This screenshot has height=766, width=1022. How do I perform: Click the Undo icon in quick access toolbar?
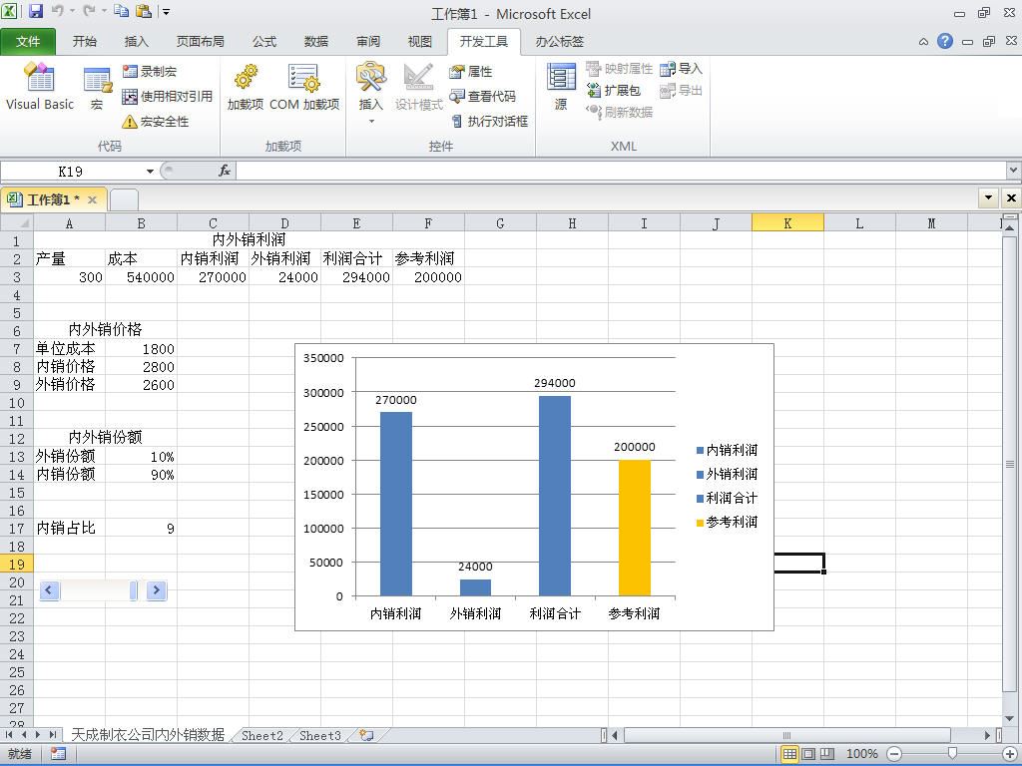[58, 11]
